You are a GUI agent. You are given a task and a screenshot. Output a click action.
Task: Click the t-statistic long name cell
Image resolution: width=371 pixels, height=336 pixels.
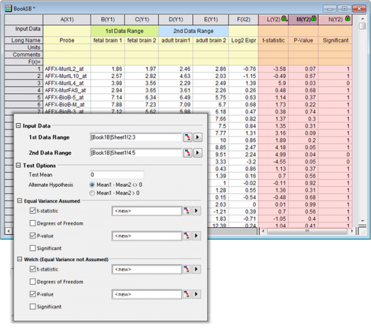tap(273, 40)
